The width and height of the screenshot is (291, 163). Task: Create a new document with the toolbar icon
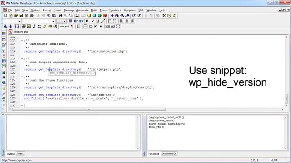(5, 15)
